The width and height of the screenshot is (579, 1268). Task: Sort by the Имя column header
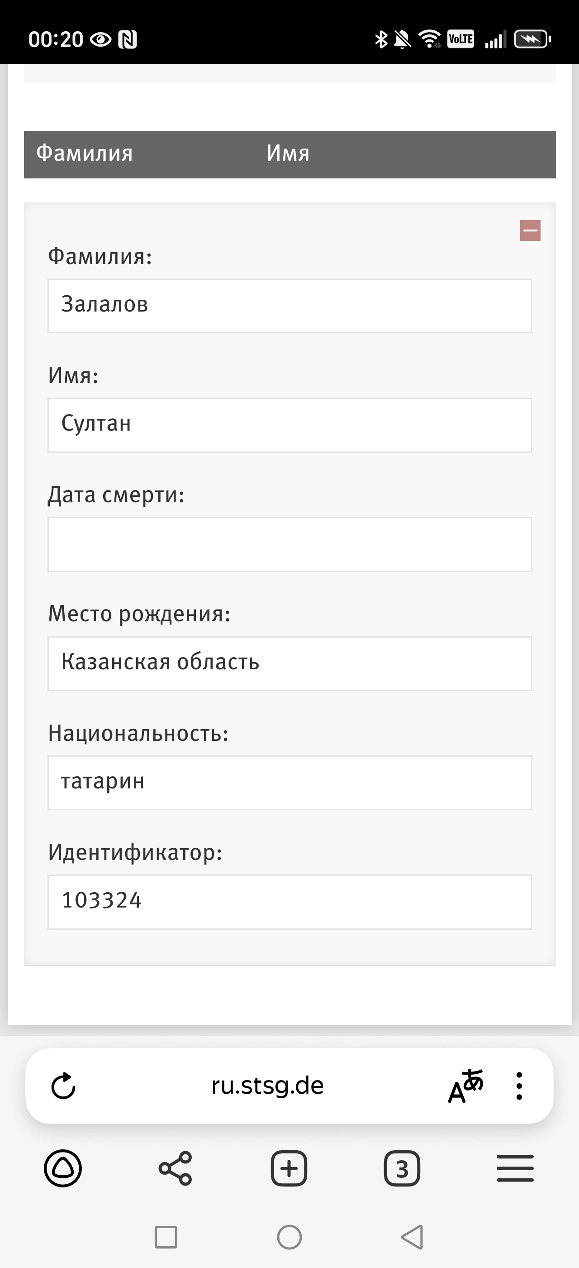[x=288, y=153]
